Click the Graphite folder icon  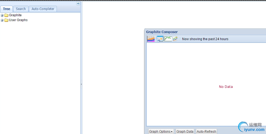click(x=6, y=15)
